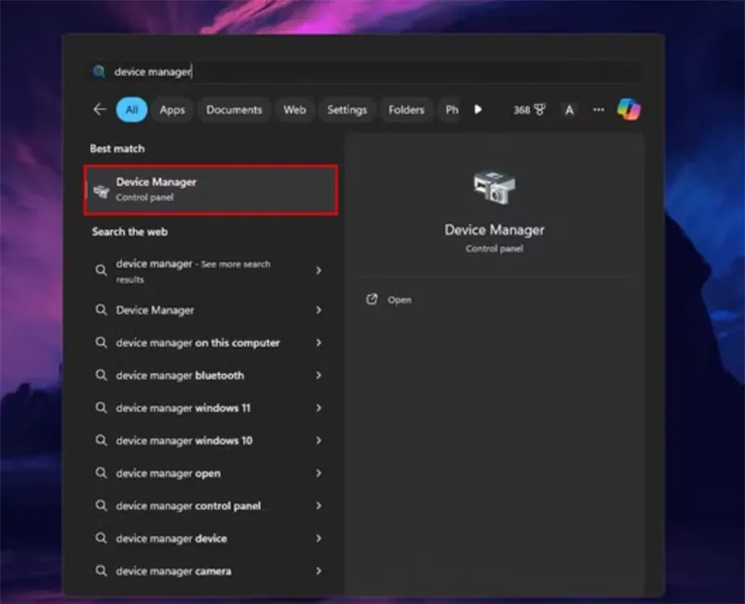Switch to the Settings filter tab
Viewport: 745px width, 604px height.
click(346, 110)
